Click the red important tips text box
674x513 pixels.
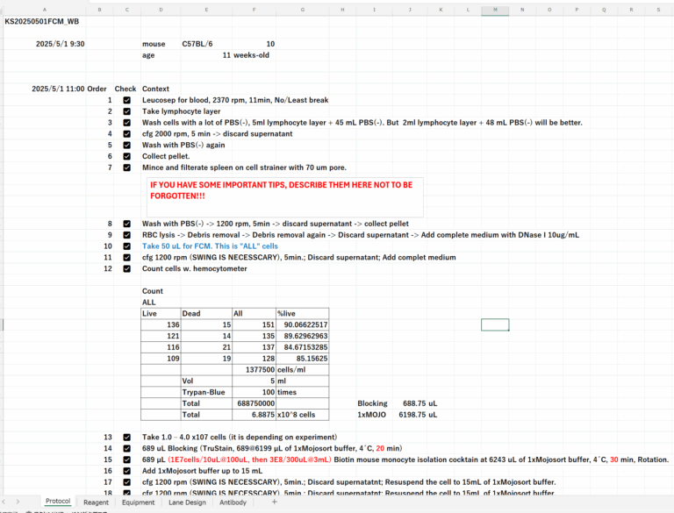pyautogui.click(x=284, y=197)
